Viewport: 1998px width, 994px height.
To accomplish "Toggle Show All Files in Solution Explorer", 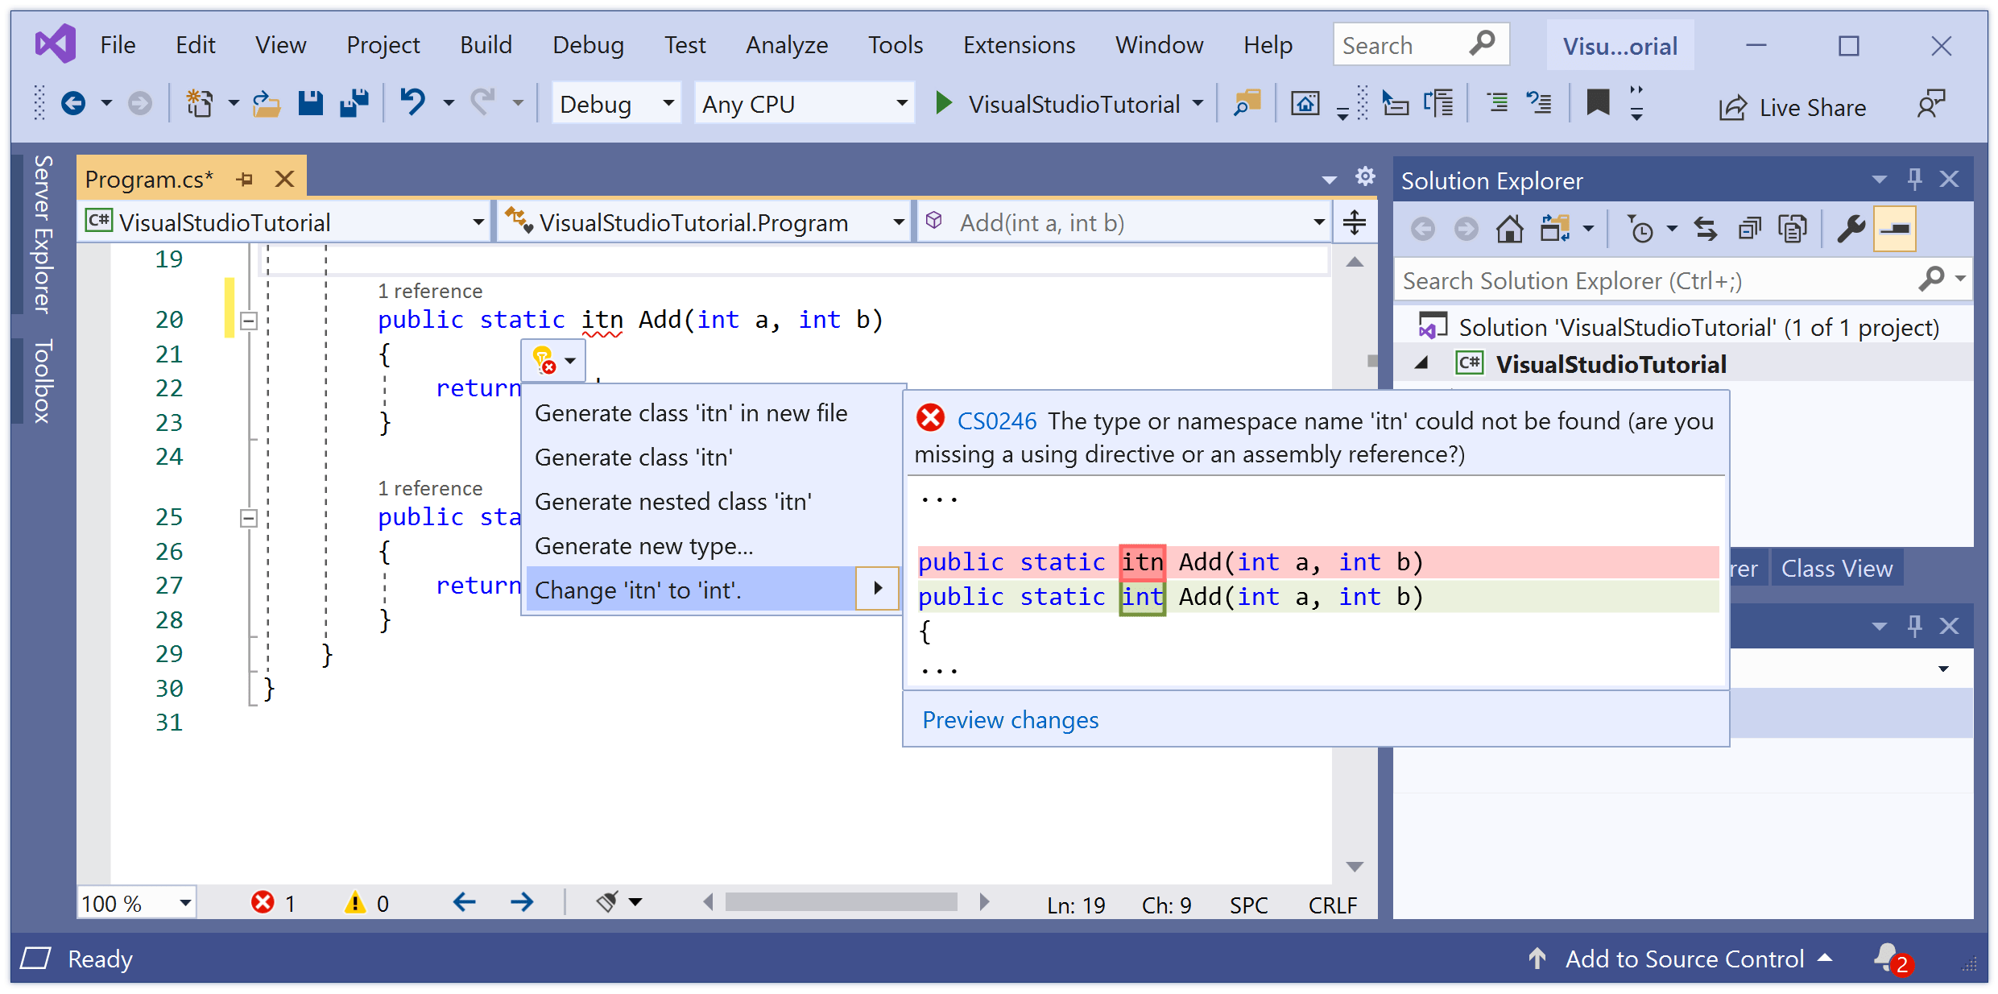I will pyautogui.click(x=1793, y=229).
